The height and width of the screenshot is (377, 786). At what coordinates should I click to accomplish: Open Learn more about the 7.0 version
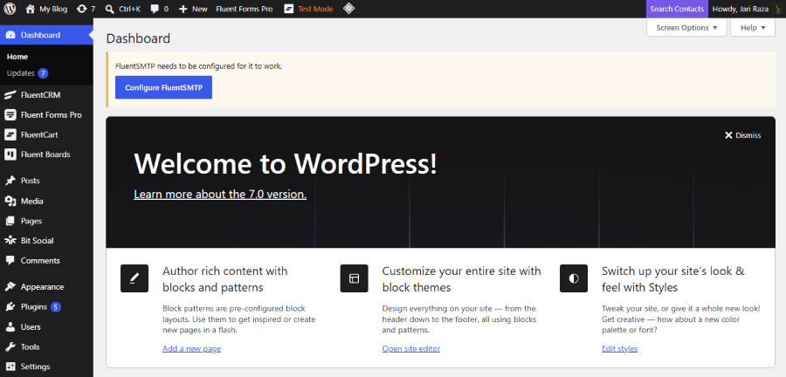point(220,195)
